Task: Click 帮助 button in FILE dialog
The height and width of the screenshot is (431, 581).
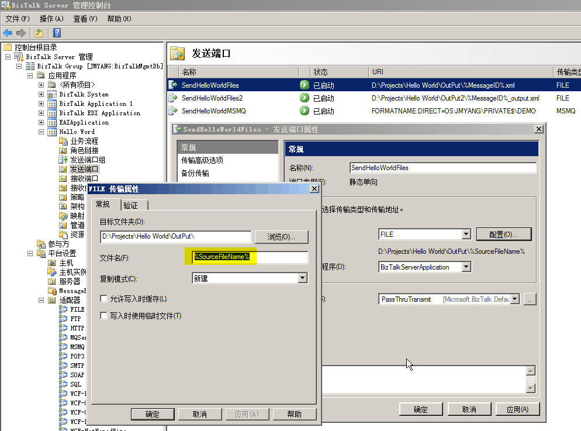Action: coord(294,414)
